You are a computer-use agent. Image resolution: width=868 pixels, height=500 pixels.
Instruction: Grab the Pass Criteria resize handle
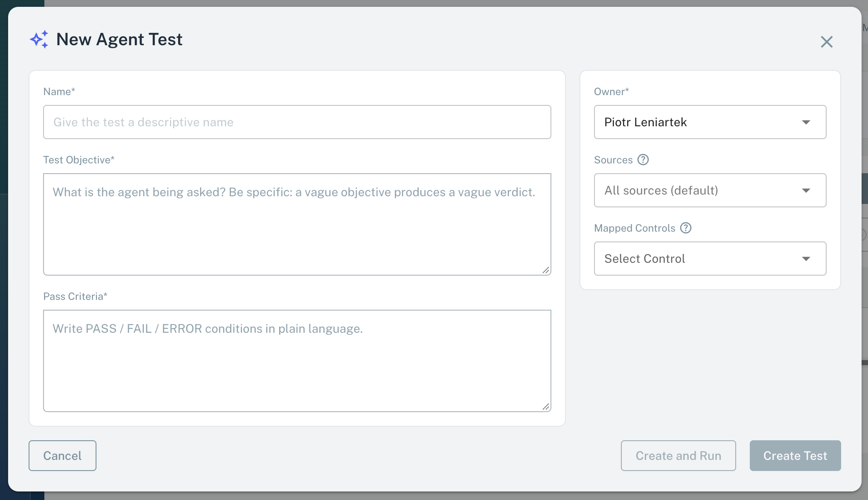pyautogui.click(x=546, y=407)
